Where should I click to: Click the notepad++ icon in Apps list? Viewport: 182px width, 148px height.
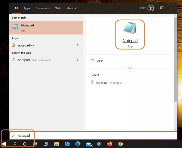tap(13, 45)
